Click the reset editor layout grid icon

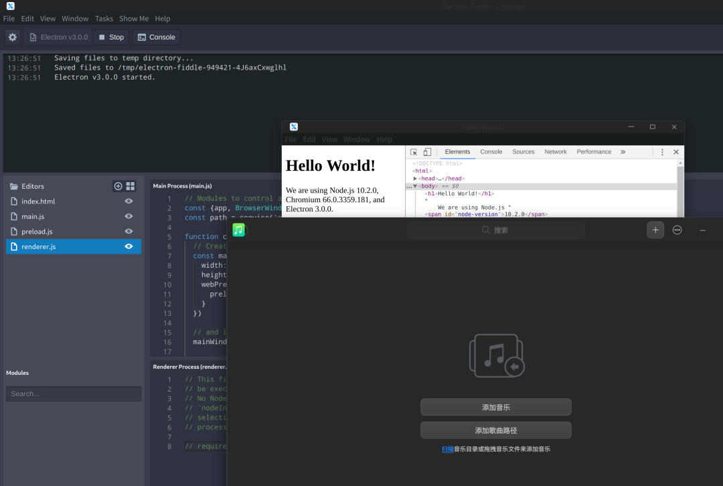pos(131,186)
